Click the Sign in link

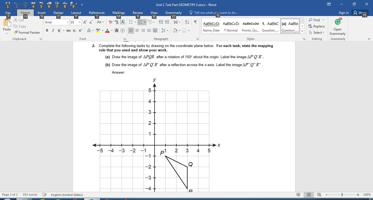344,13
